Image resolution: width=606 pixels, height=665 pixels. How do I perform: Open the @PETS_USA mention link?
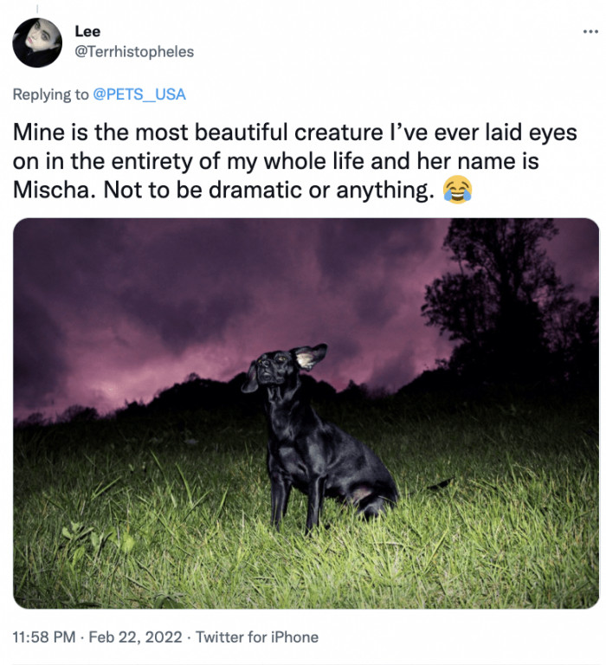coord(139,94)
